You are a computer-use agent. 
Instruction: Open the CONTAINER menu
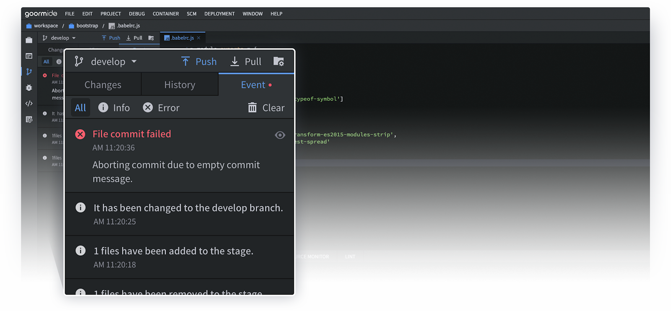tap(166, 14)
